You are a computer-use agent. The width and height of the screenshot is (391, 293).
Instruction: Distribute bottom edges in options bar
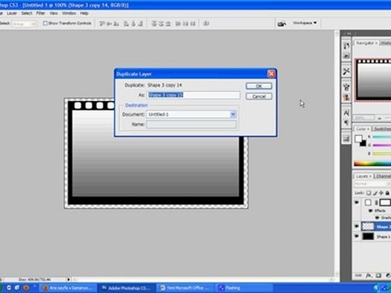168,24
